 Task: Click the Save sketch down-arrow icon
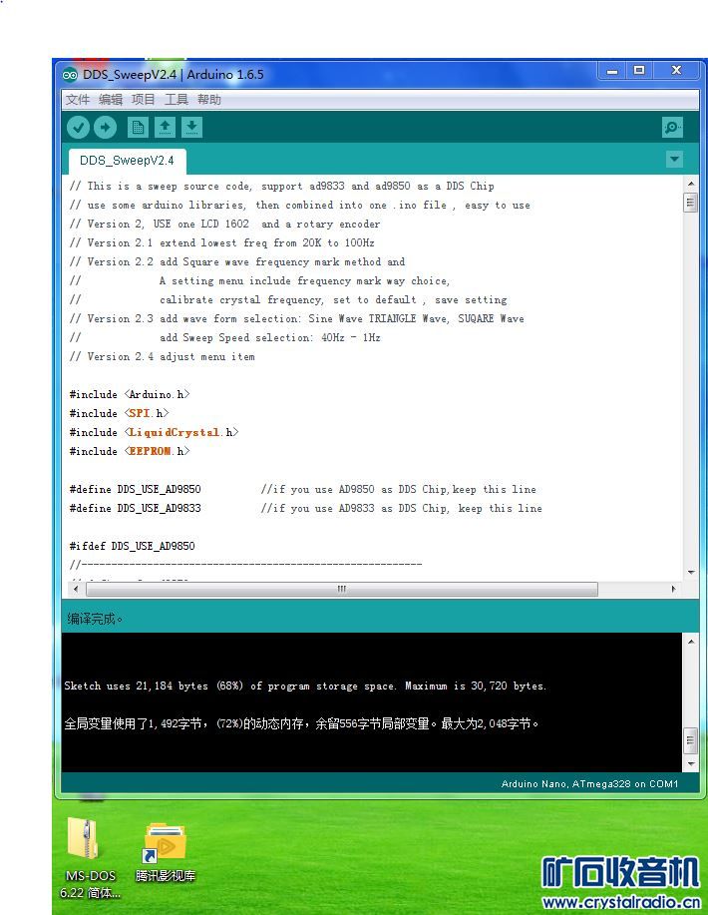pyautogui.click(x=191, y=127)
